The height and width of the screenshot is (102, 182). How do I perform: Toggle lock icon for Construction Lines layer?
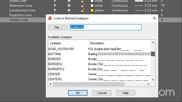click(x=83, y=10)
